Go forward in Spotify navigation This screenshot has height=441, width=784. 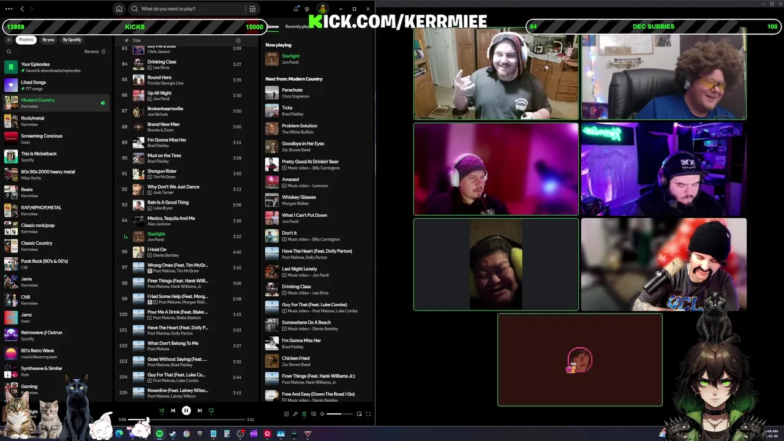pyautogui.click(x=32, y=9)
